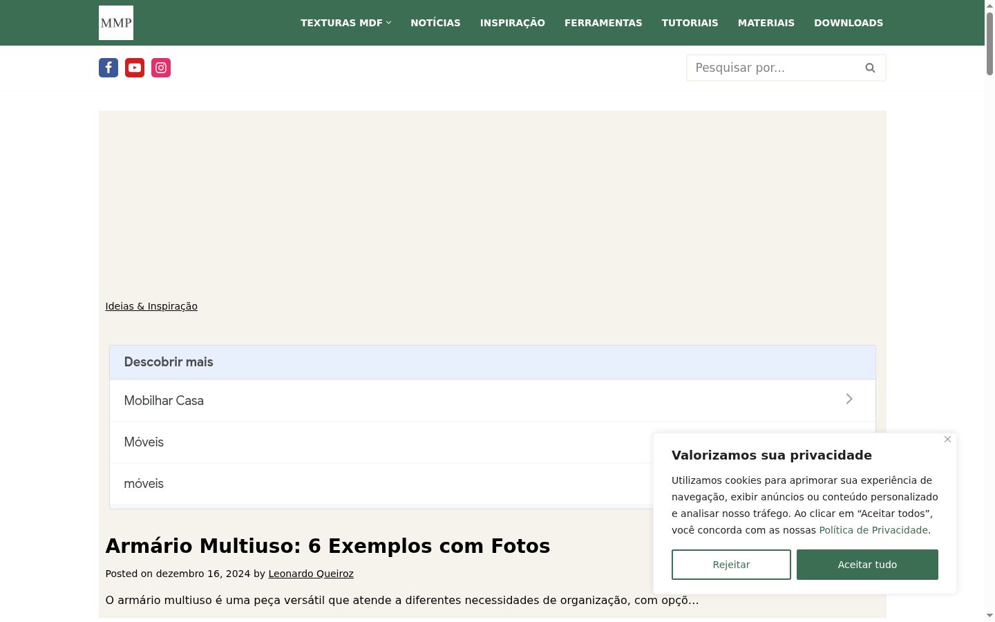
Task: Accept cookies with Aceitar tudo
Action: pos(867,565)
